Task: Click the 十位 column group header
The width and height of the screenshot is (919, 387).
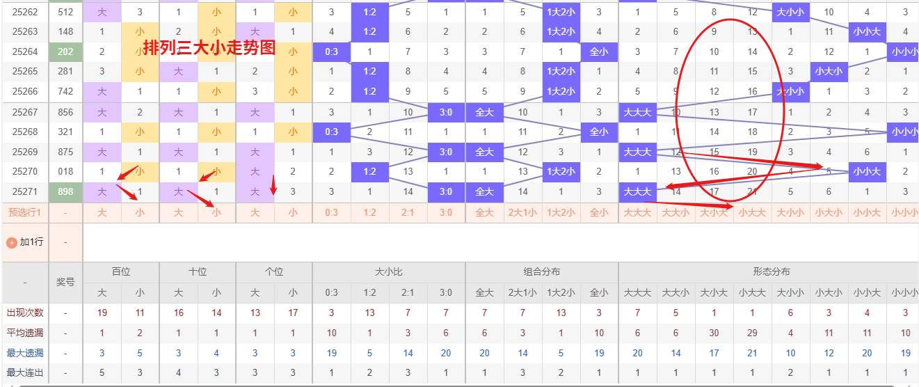Action: pyautogui.click(x=198, y=272)
